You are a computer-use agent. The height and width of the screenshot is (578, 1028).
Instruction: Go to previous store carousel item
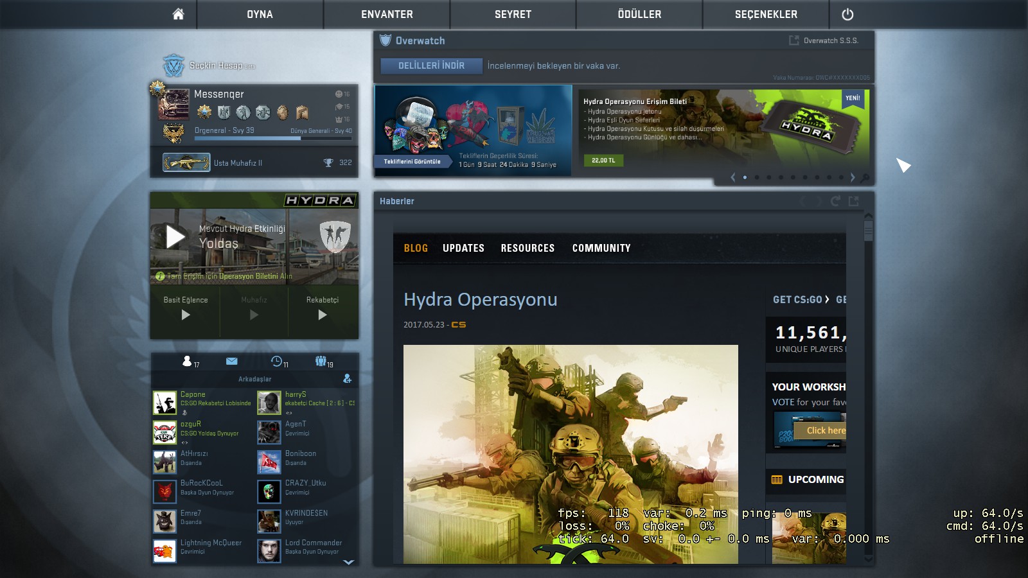pyautogui.click(x=732, y=177)
